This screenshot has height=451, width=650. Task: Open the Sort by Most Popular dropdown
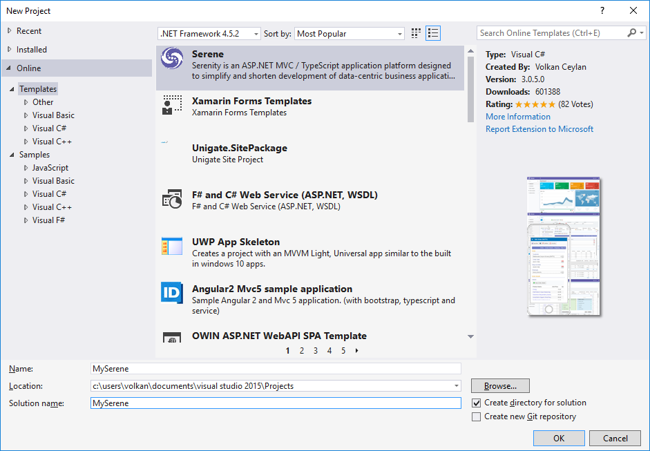point(350,34)
